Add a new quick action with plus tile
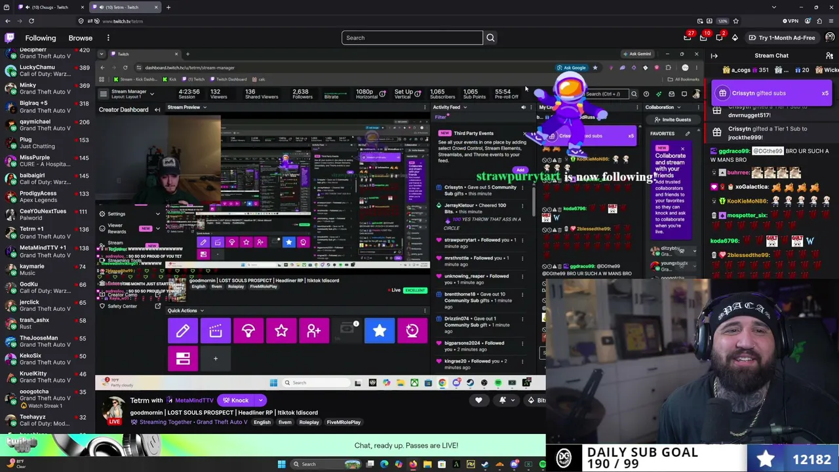 [216, 359]
